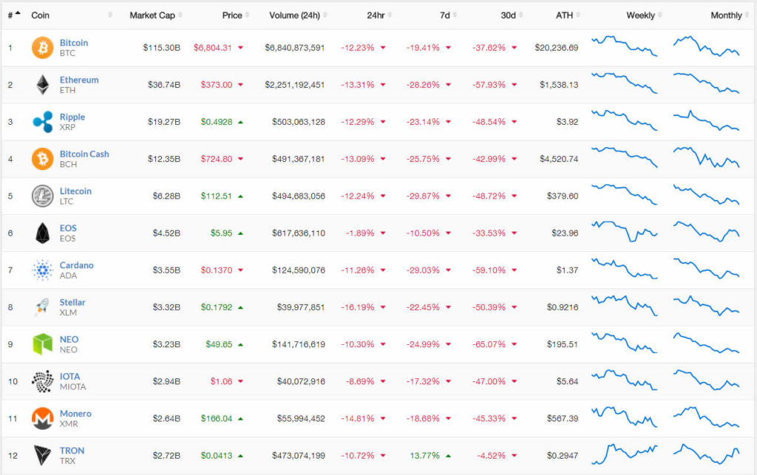Open the Bitcoin coin link

74,43
